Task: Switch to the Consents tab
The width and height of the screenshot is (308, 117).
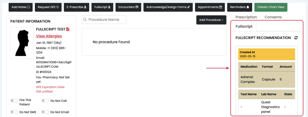Action: click(x=273, y=17)
